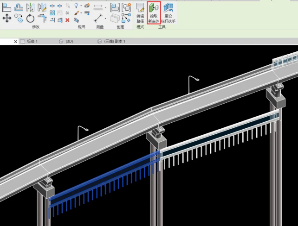Click the Trim/Extend to Corner tool
Screen dimensions: 298x226
point(42,18)
